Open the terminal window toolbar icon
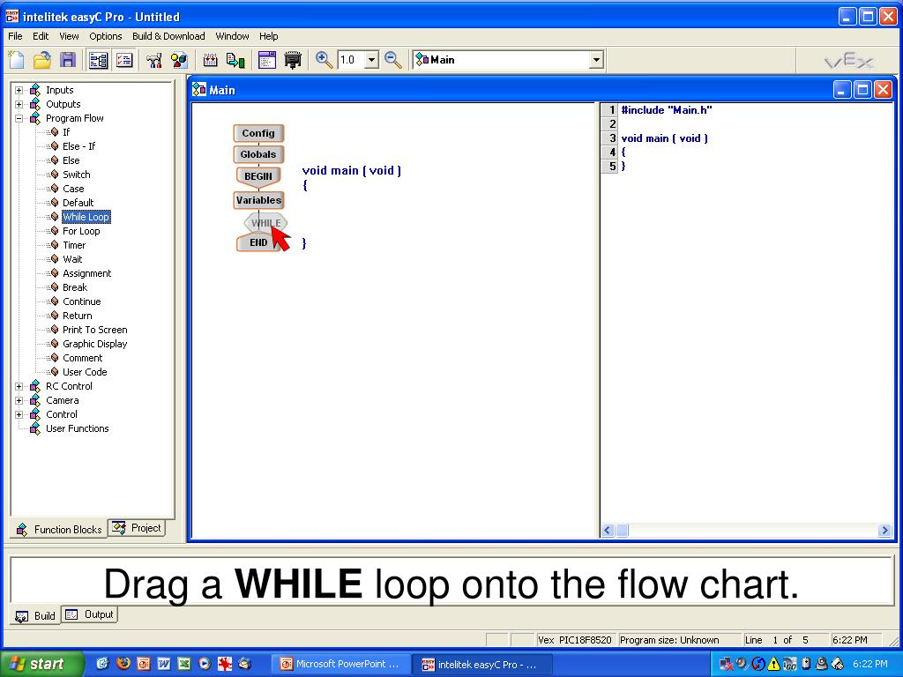903x677 pixels. 266,59
